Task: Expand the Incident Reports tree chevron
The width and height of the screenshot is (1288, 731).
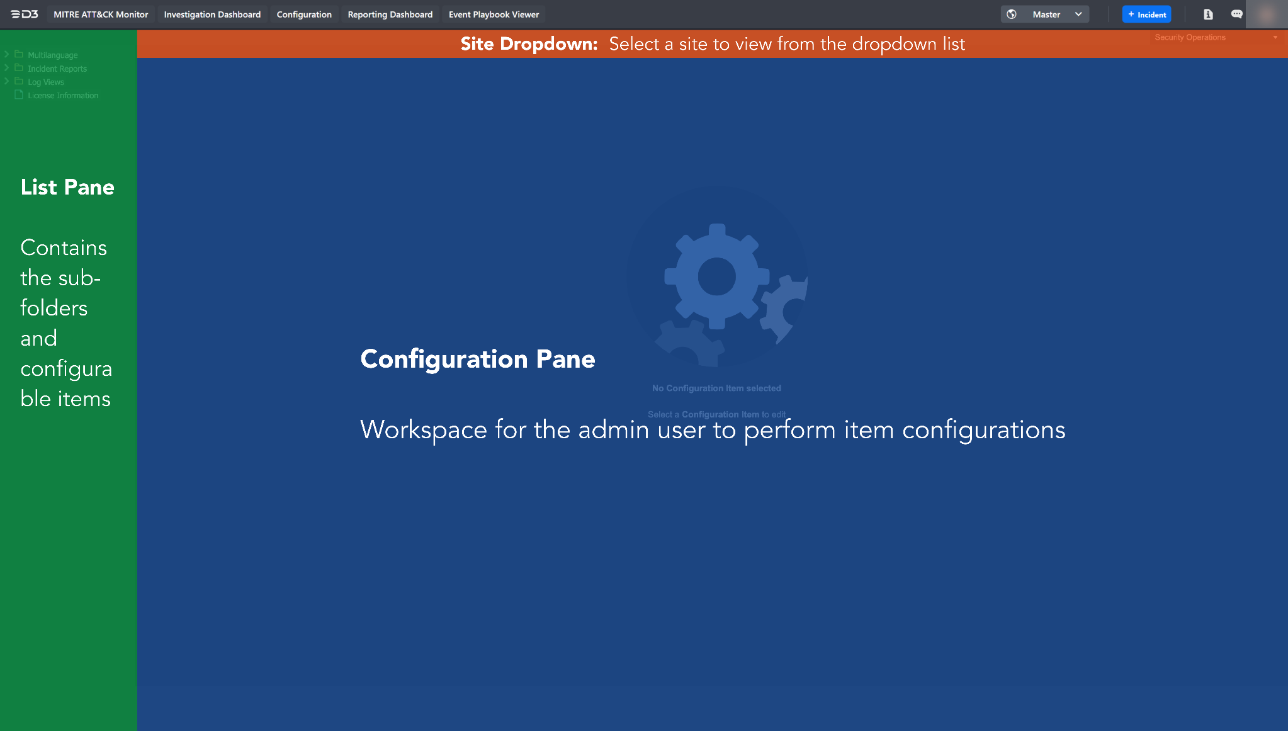Action: pos(7,68)
